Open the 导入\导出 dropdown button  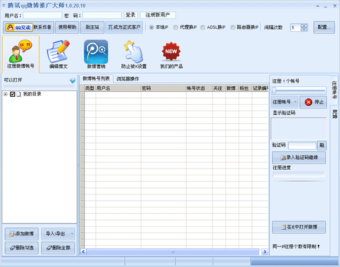click(x=58, y=234)
